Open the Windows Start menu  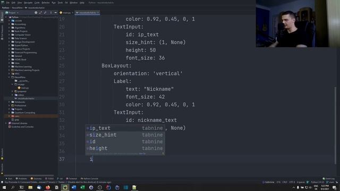click(x=4, y=187)
